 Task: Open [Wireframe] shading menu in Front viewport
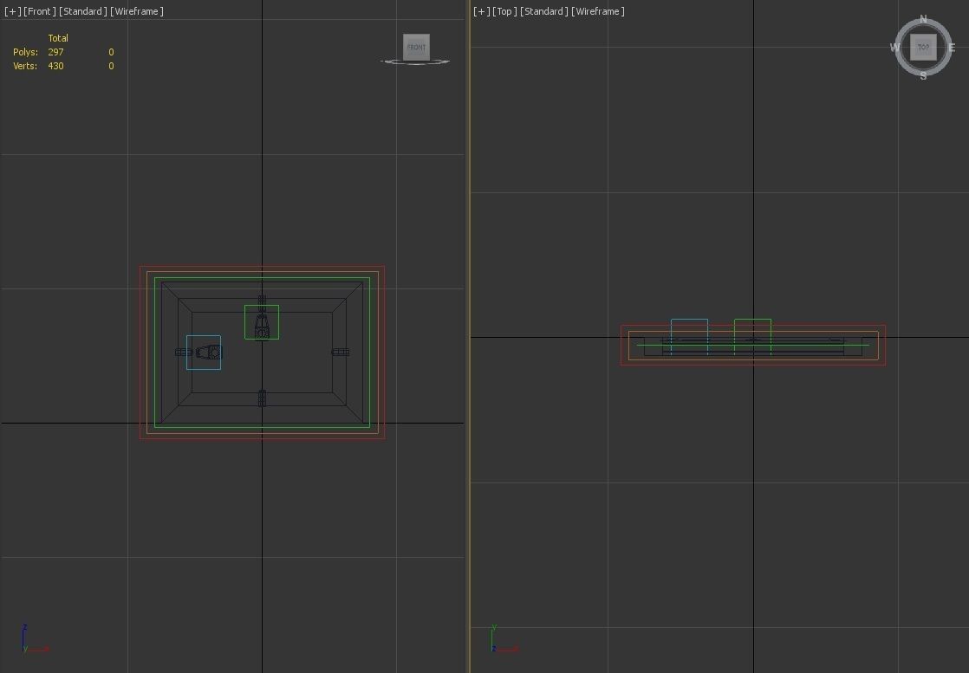click(x=137, y=11)
